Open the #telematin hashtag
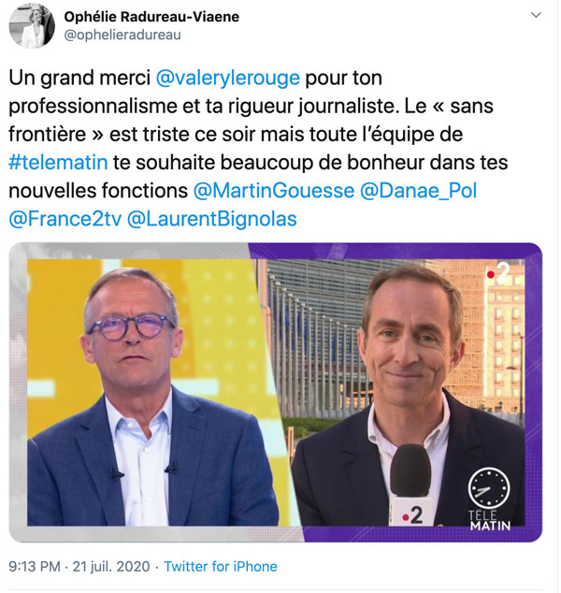The height and width of the screenshot is (593, 561). click(x=58, y=163)
